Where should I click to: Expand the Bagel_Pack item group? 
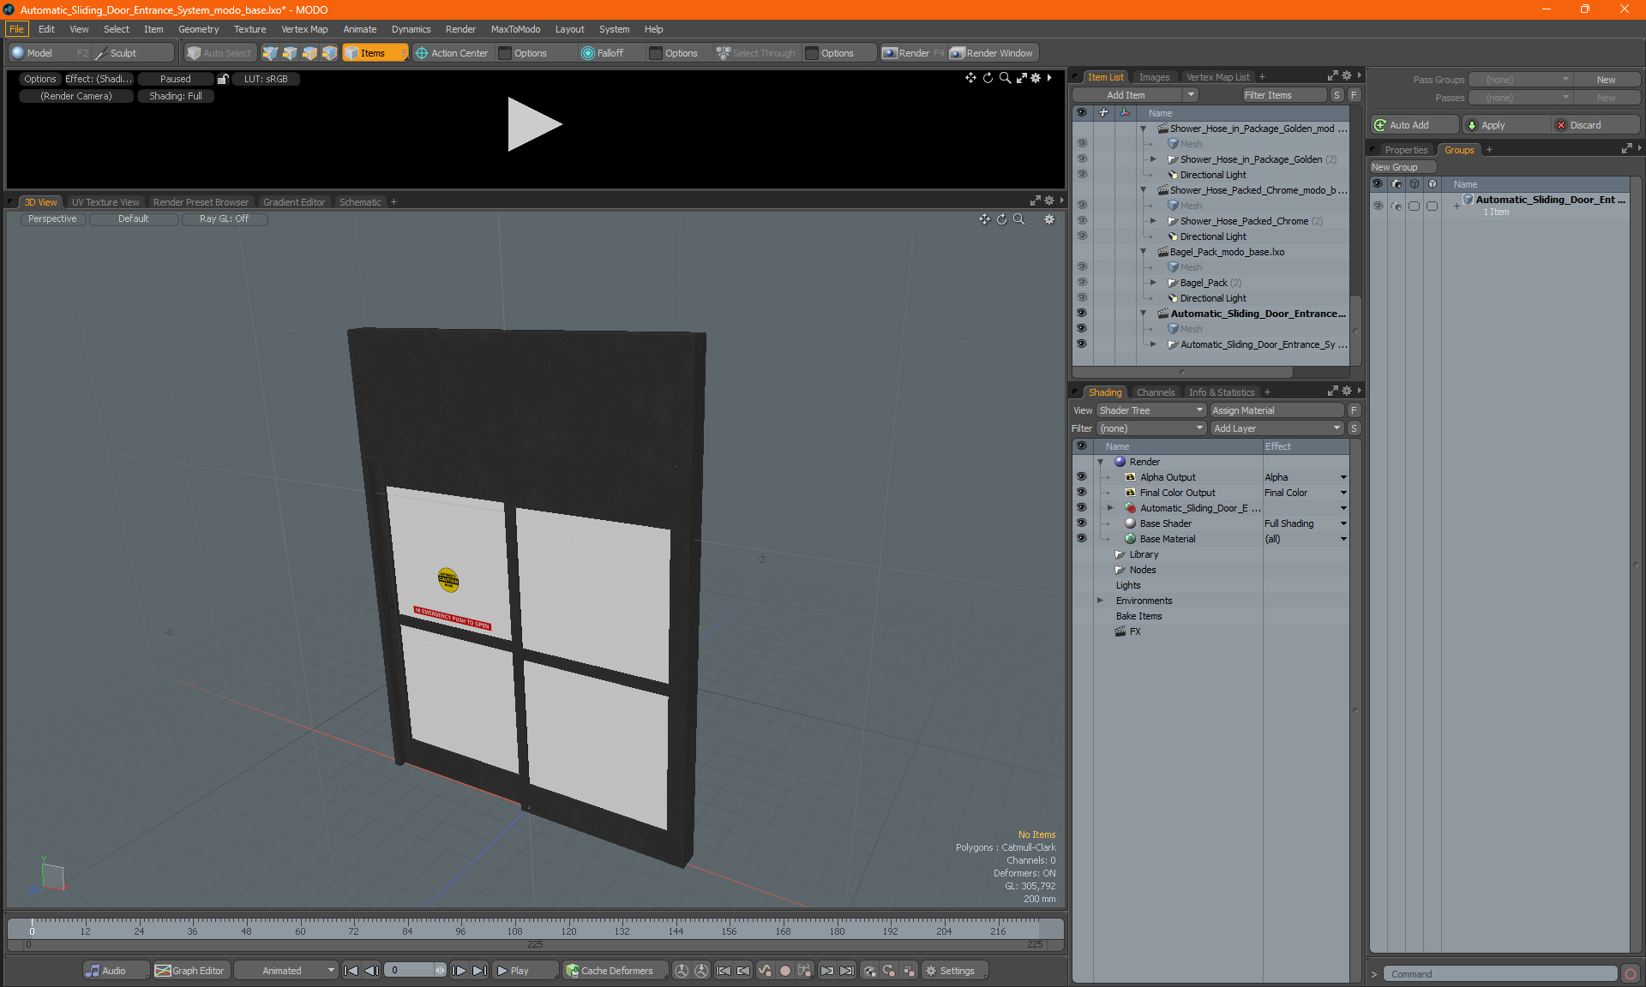tap(1153, 283)
